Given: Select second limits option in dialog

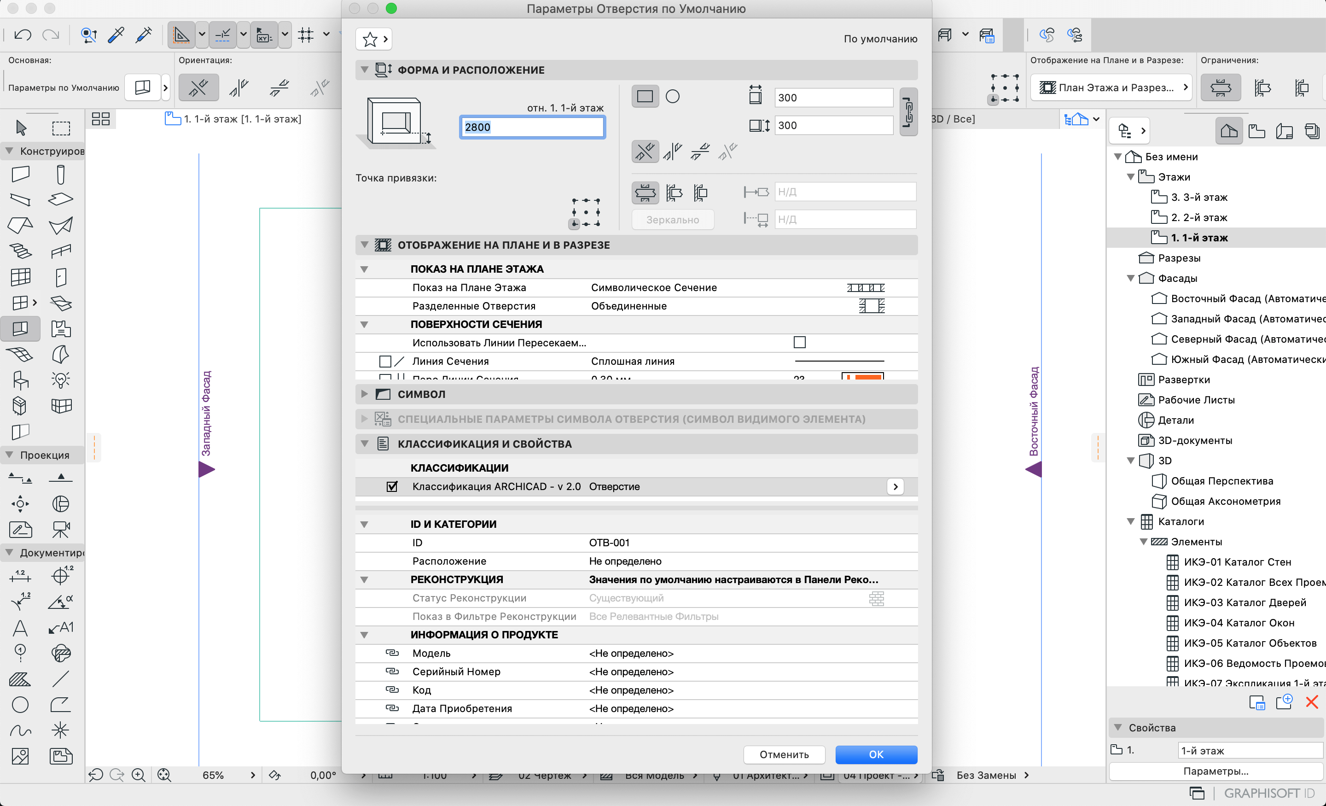Looking at the screenshot, I should 674,192.
